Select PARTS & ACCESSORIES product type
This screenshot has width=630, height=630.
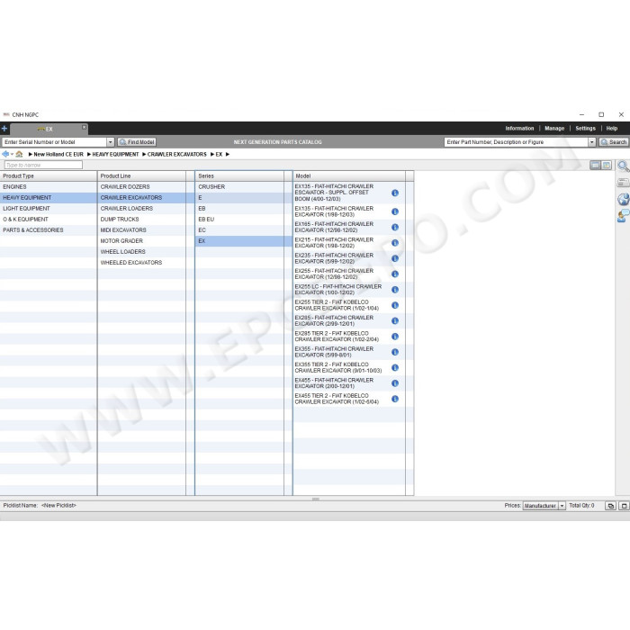coord(49,230)
